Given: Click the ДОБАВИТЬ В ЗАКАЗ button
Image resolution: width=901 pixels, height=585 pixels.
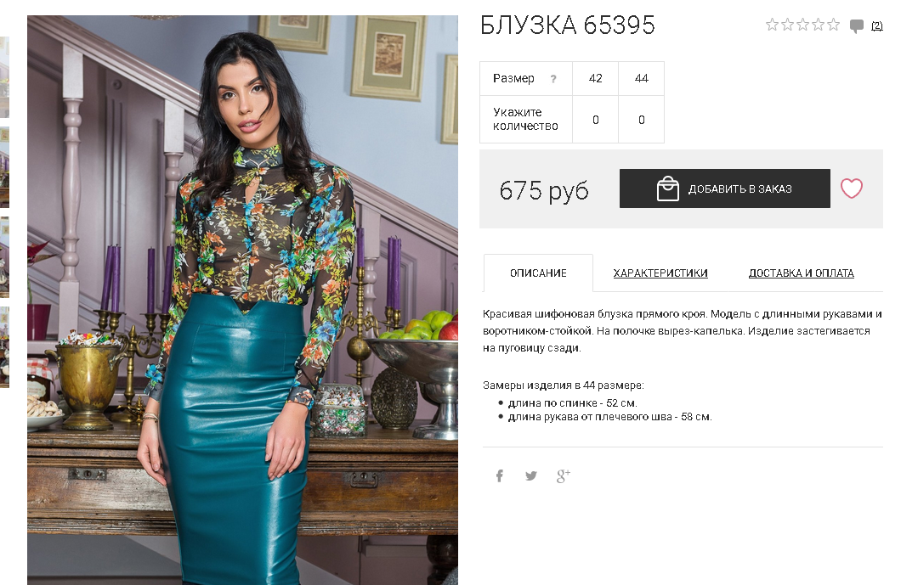Looking at the screenshot, I should click(x=724, y=188).
